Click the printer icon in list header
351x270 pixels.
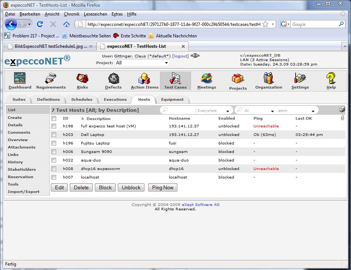point(342,110)
